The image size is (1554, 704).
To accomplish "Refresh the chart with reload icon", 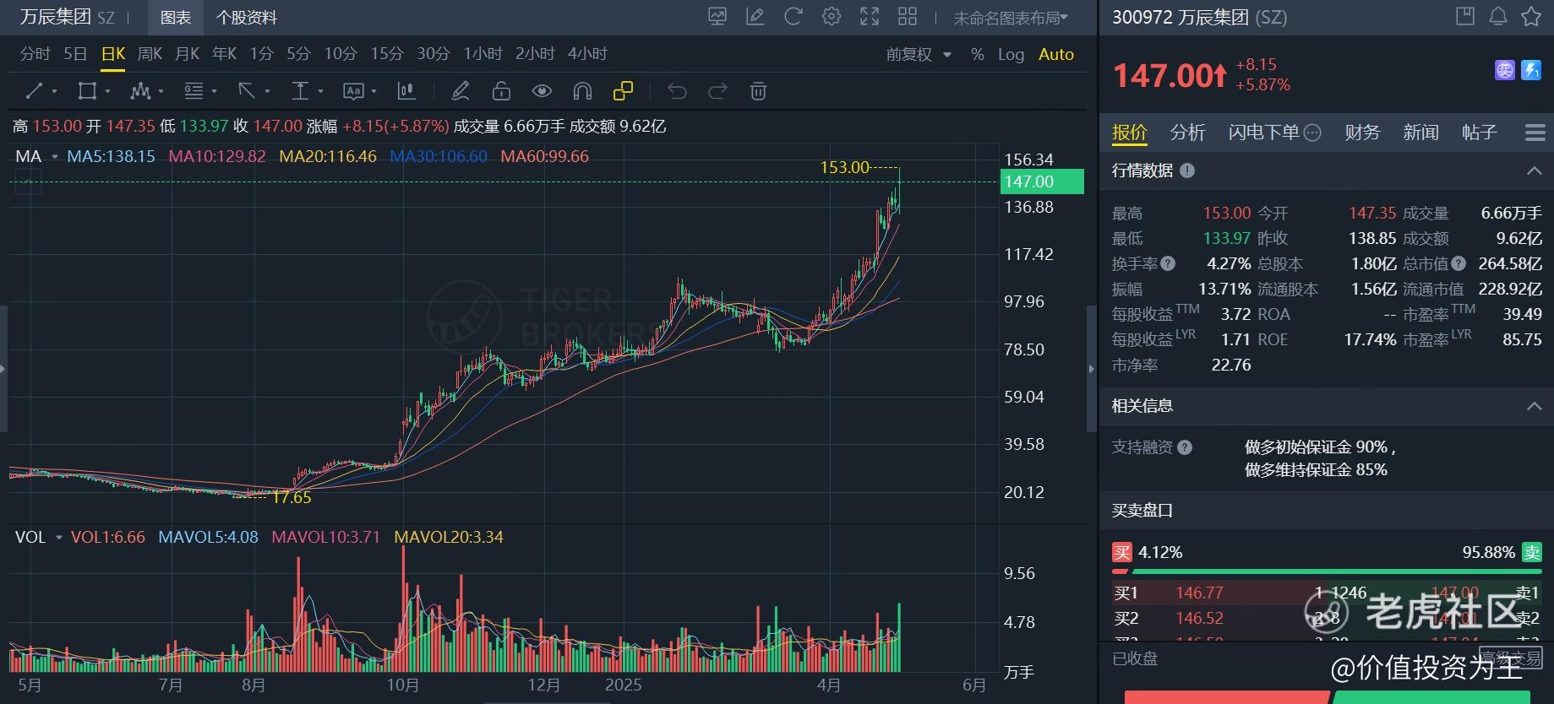I will pos(793,16).
